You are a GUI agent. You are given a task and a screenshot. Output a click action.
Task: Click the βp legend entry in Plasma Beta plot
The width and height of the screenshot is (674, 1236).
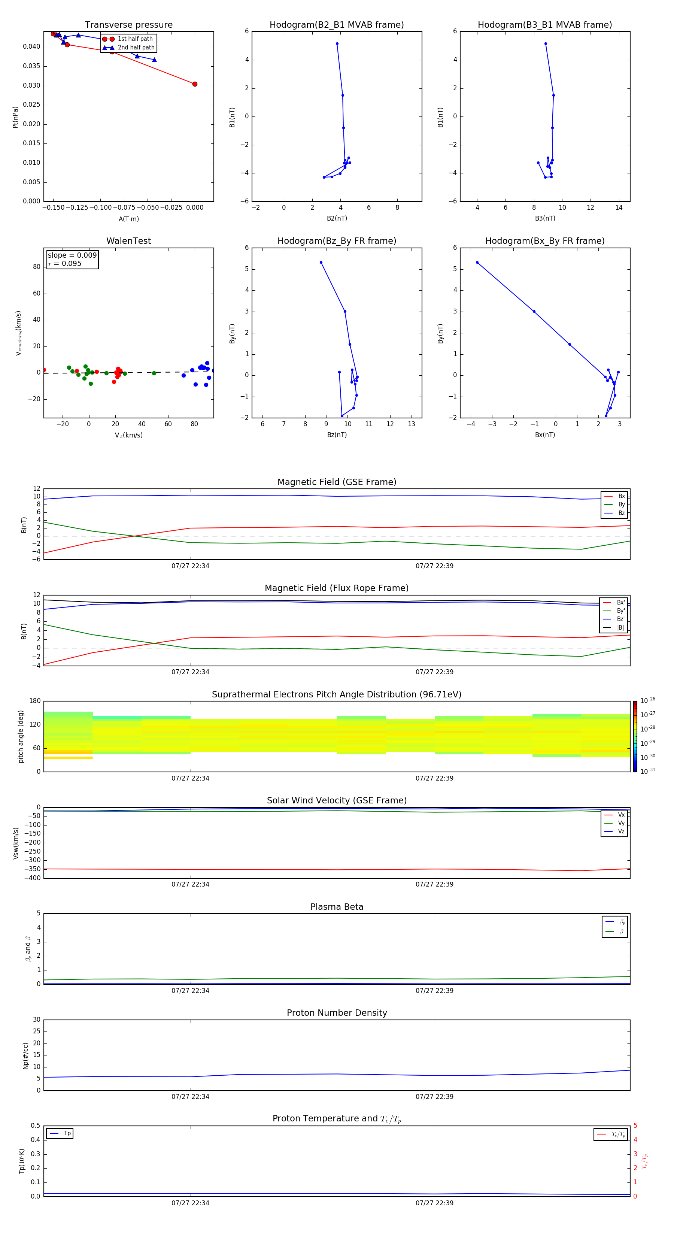(615, 922)
